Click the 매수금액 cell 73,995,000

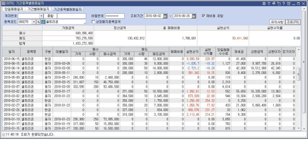point(111,119)
